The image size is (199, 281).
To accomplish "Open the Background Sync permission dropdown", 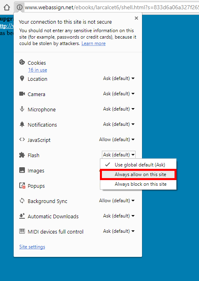I will [x=117, y=201].
